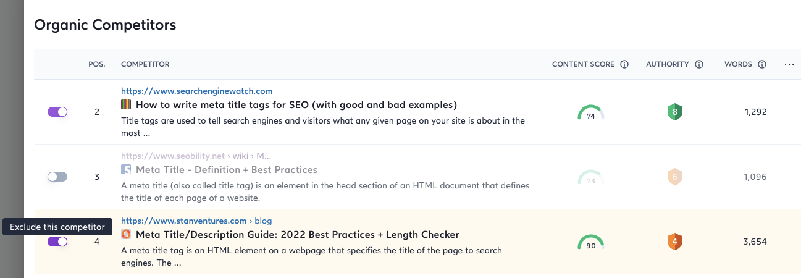Open the three-dots column options menu
Viewport: 801px width, 278px height.
(x=789, y=64)
